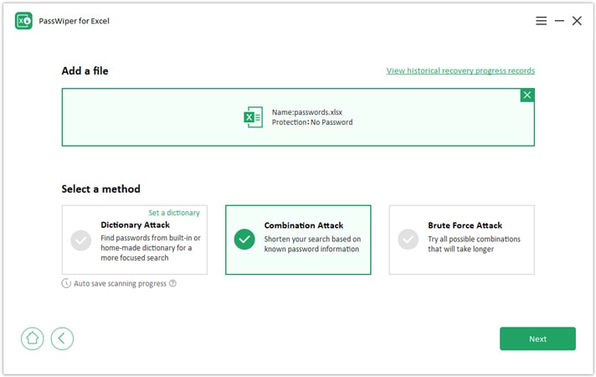Screen dimensions: 596x377
Task: Open the hamburger menu
Action: point(542,21)
